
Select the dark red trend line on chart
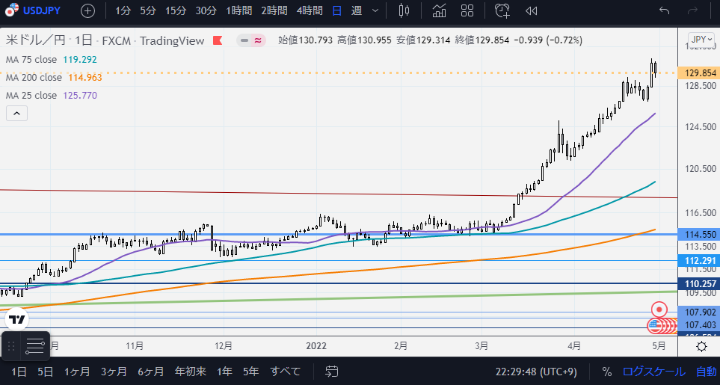[339, 194]
